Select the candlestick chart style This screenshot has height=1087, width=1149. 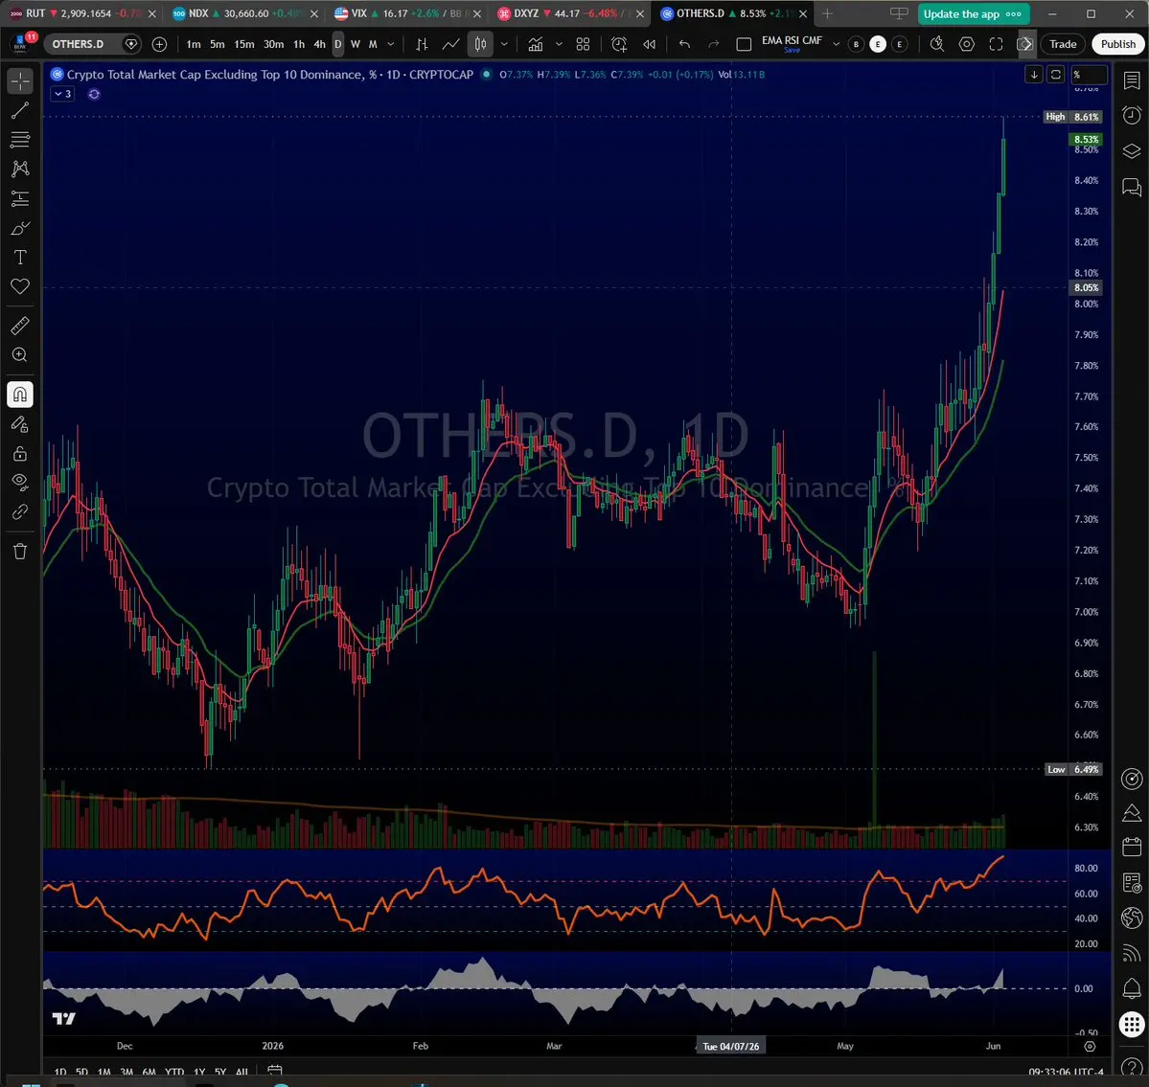tap(480, 44)
